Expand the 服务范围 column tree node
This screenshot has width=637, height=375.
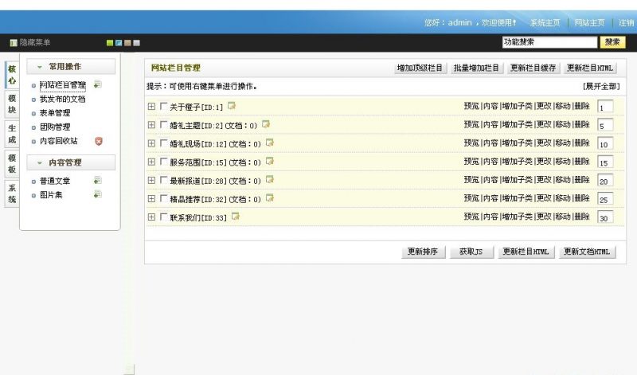click(151, 162)
